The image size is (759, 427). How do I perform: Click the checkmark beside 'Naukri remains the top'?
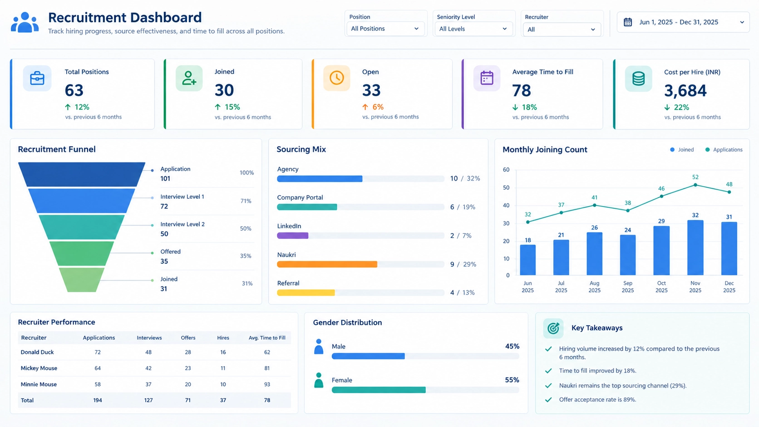548,386
